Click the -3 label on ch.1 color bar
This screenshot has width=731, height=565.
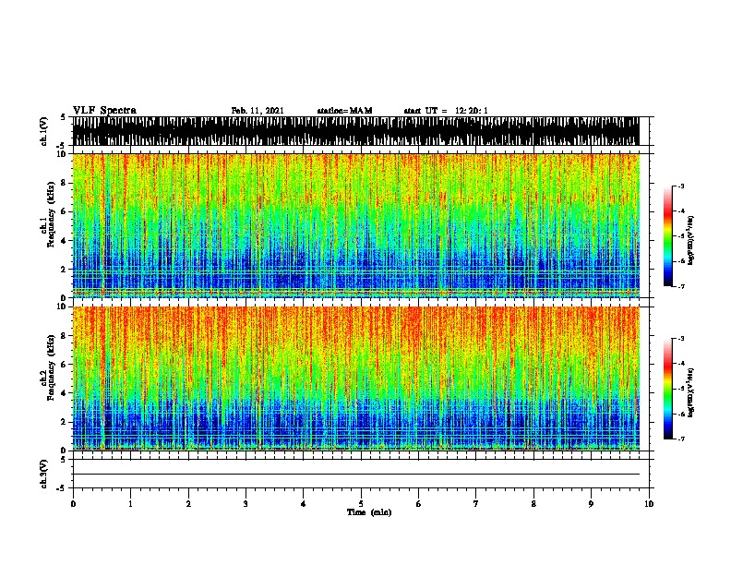pos(681,186)
